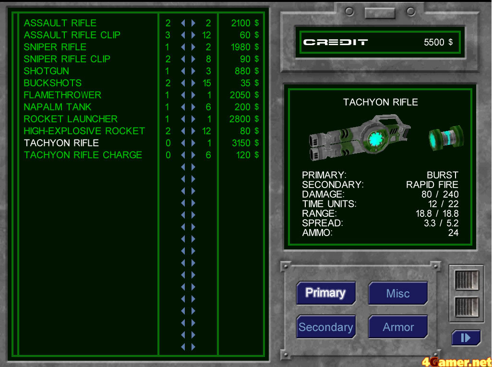
Task: Click the 5500 $ credit amount
Action: (438, 42)
